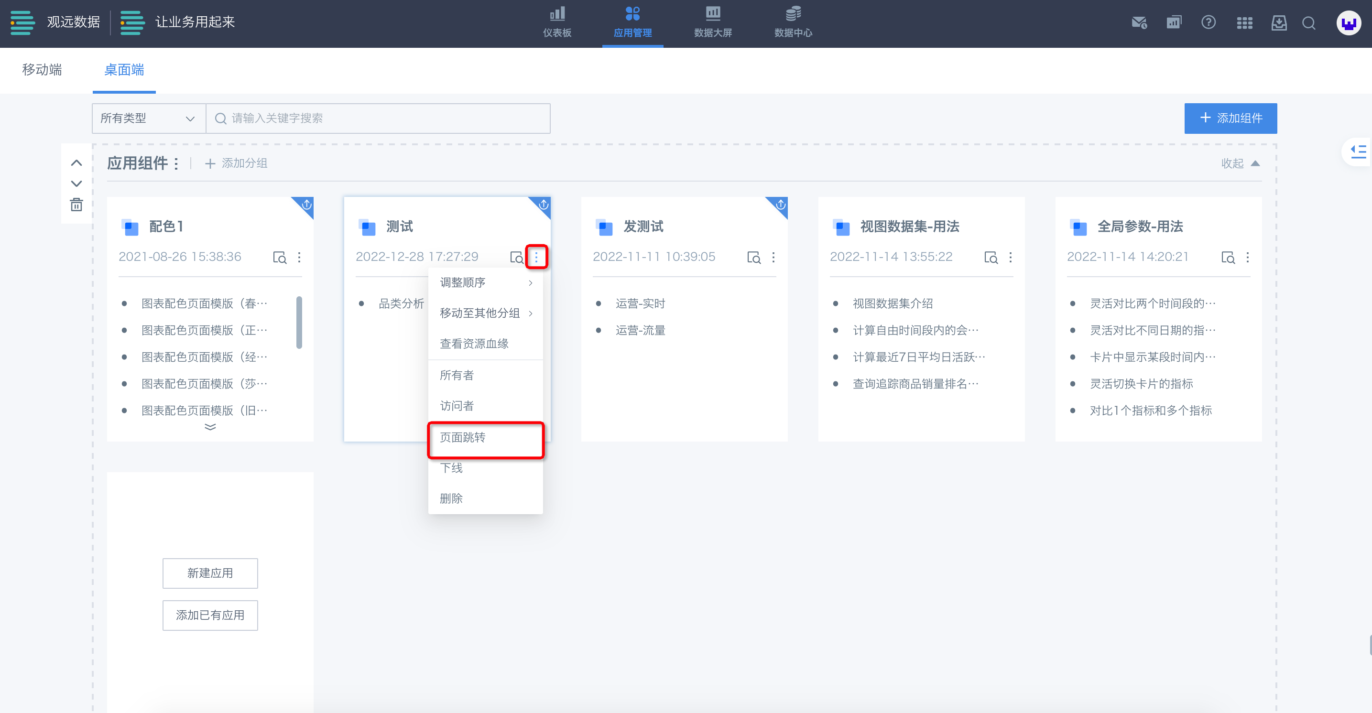1372x713 pixels.
Task: Click the 发测试 card title
Action: pos(643,227)
